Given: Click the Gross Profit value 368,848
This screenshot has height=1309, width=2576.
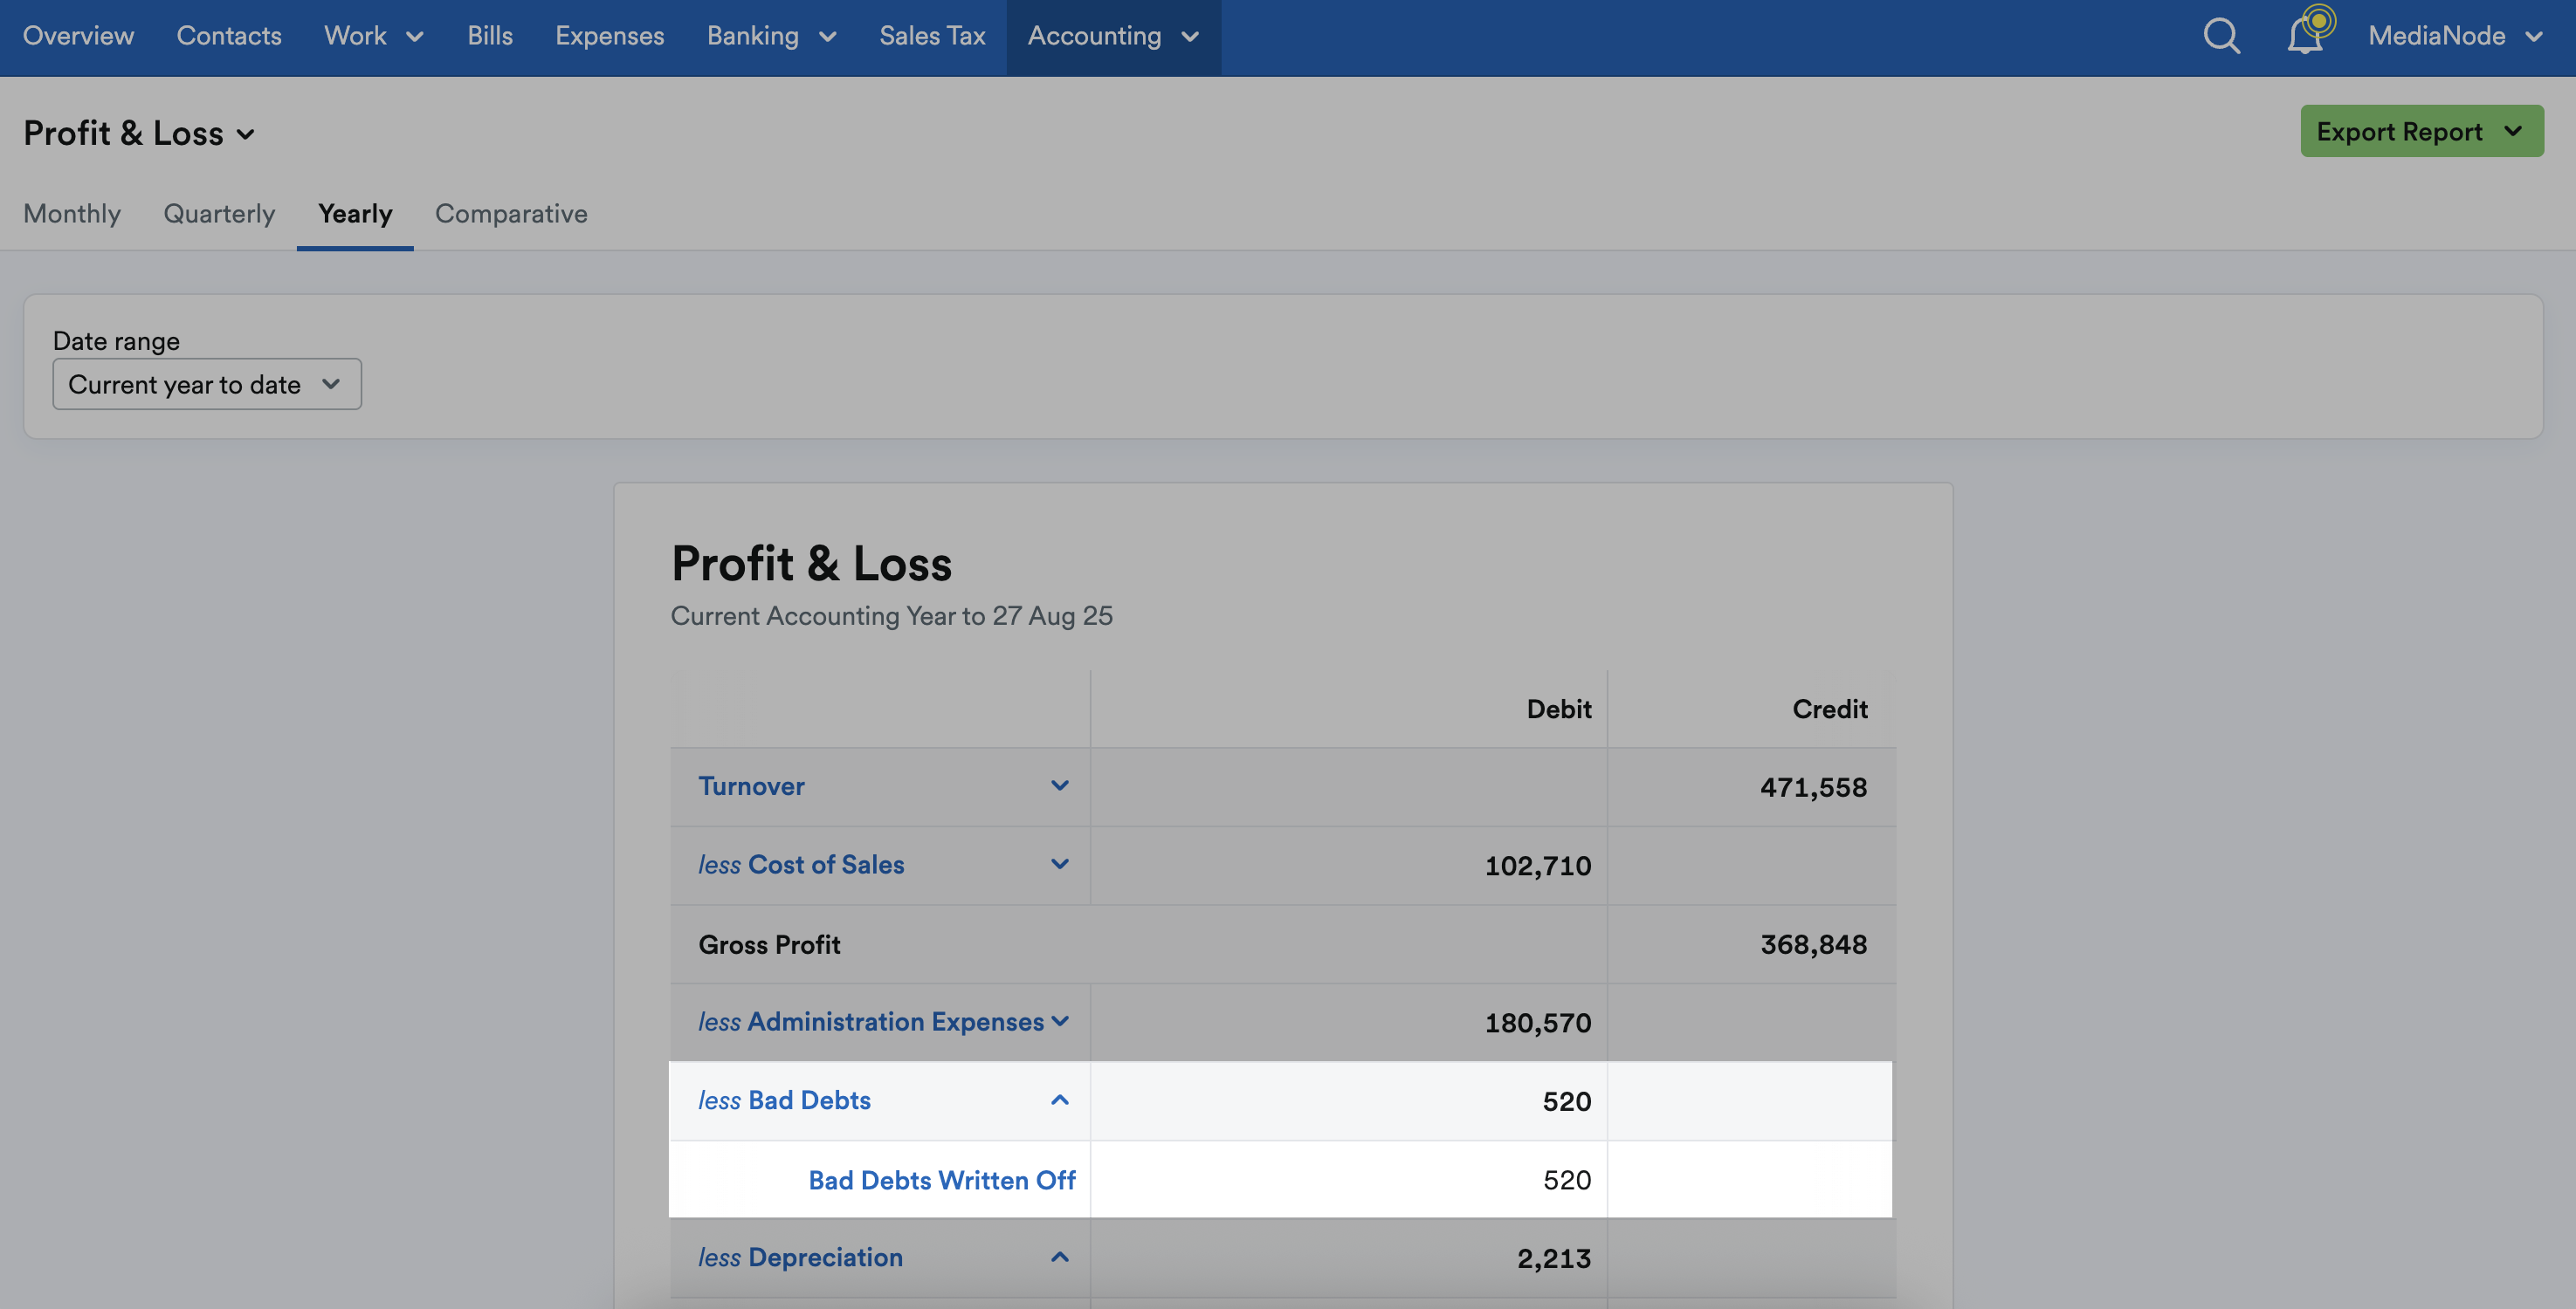Looking at the screenshot, I should pos(1813,944).
